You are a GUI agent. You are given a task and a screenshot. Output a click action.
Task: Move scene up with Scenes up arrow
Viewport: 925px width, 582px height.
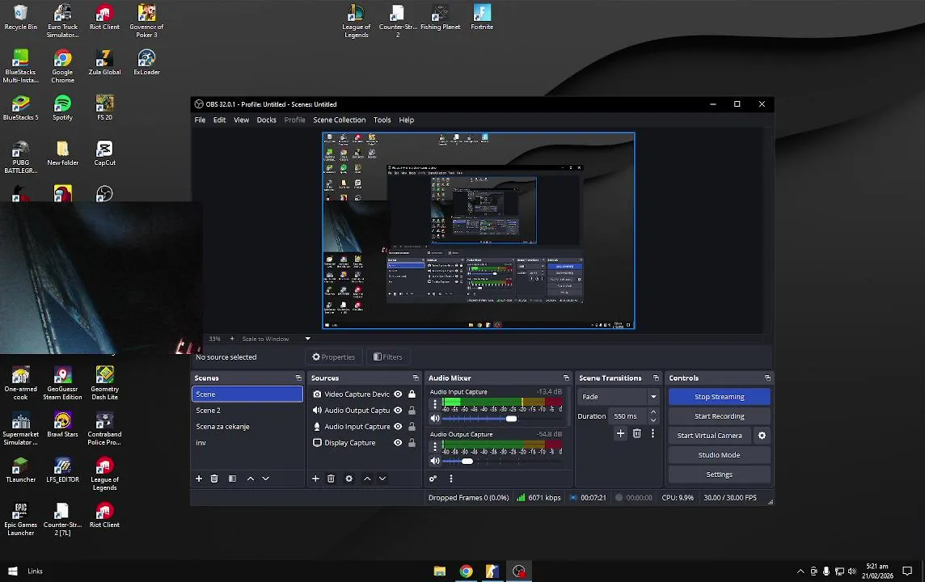point(251,479)
